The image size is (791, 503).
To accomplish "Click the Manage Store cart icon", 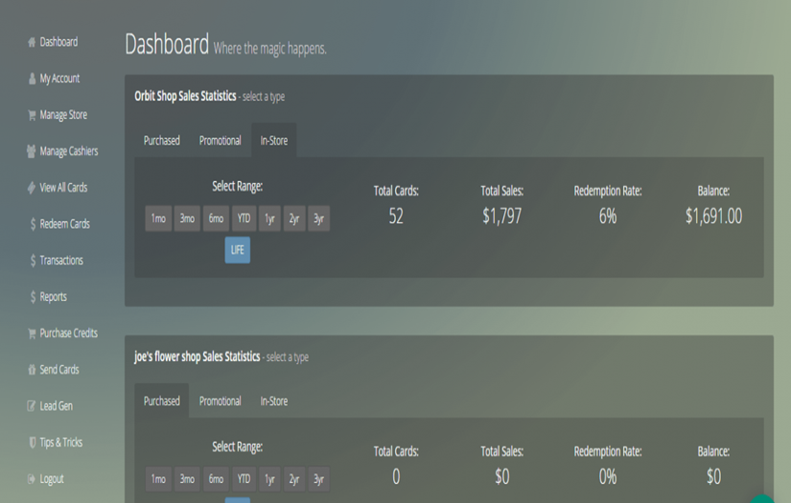I will [x=32, y=115].
